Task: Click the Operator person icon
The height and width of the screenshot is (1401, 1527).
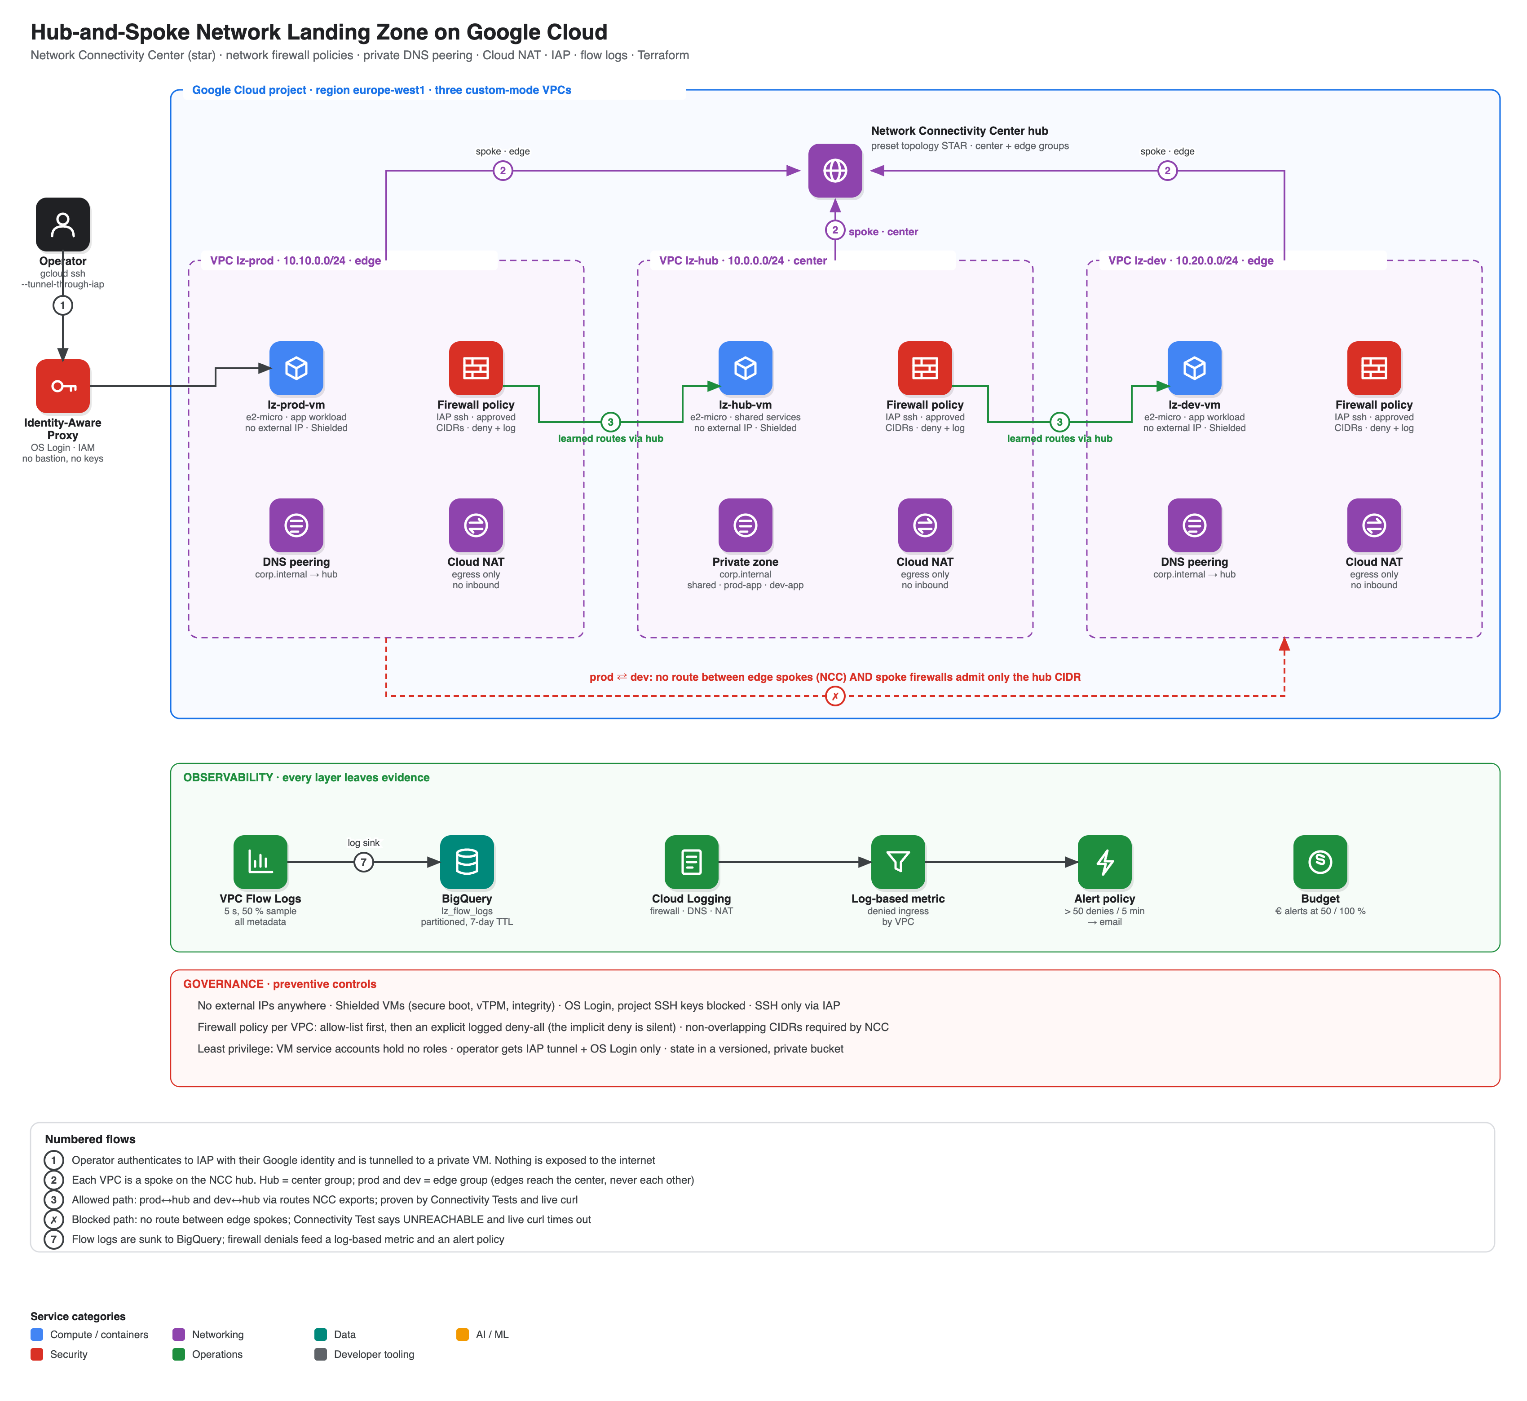Action: (63, 225)
